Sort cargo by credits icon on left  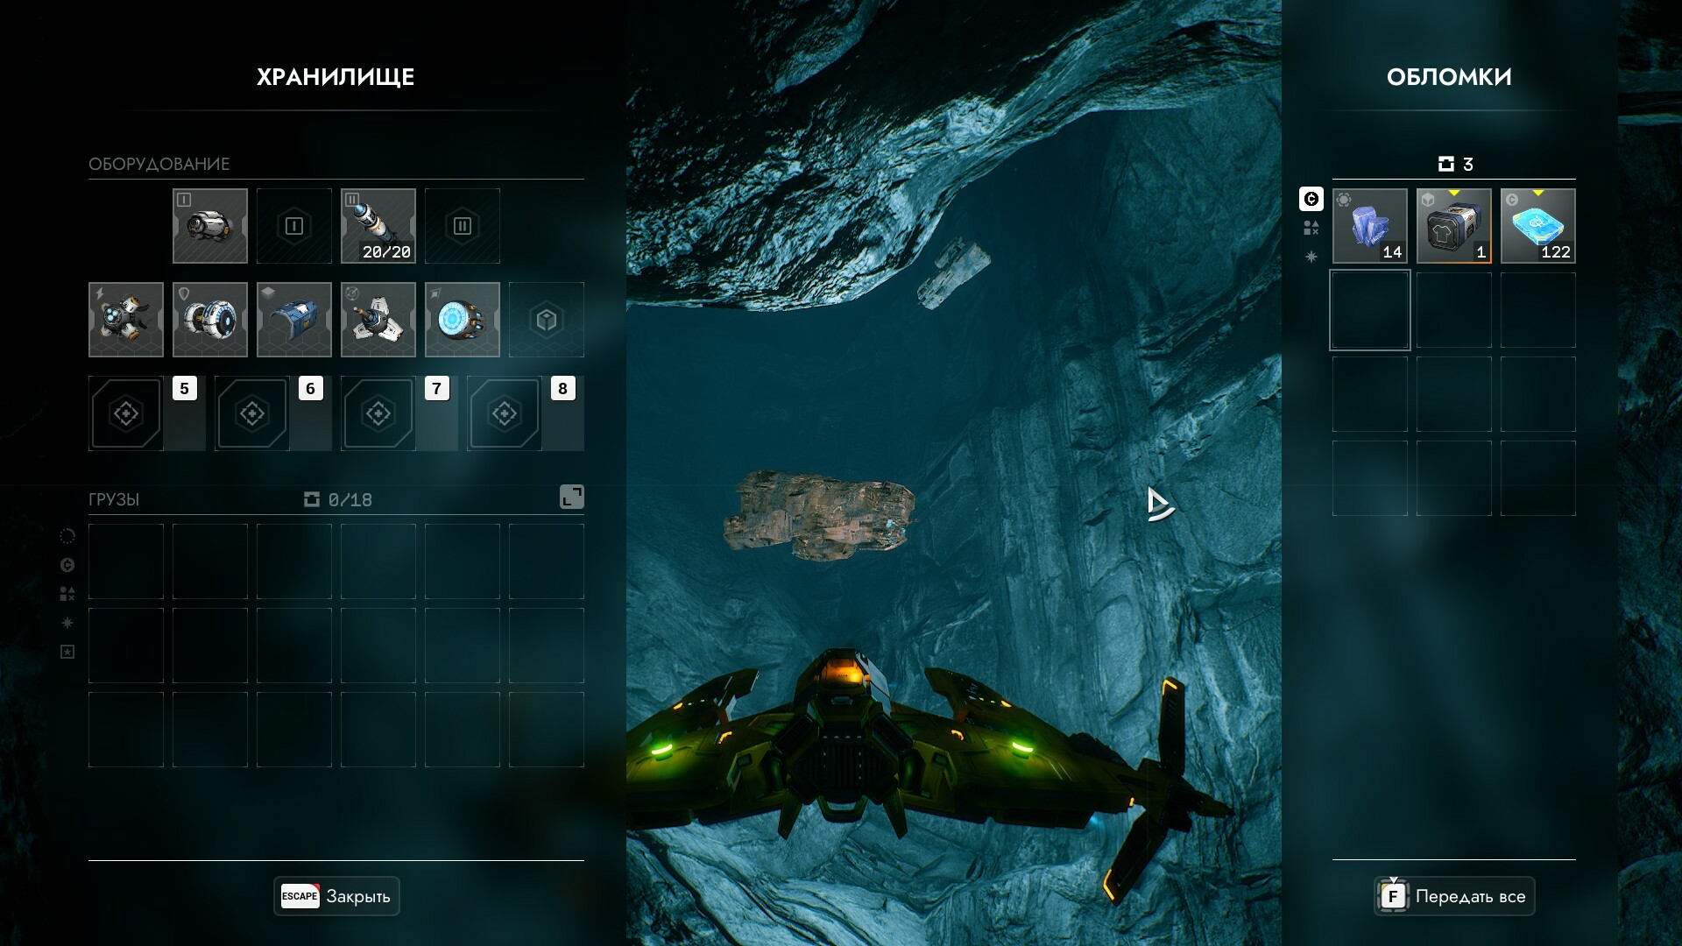pyautogui.click(x=67, y=565)
